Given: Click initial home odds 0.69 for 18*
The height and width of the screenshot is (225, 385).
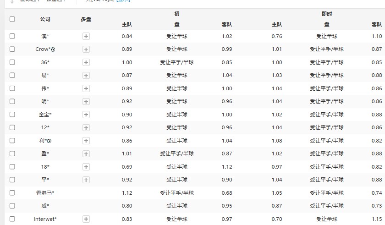Looking at the screenshot, I should (x=127, y=167).
